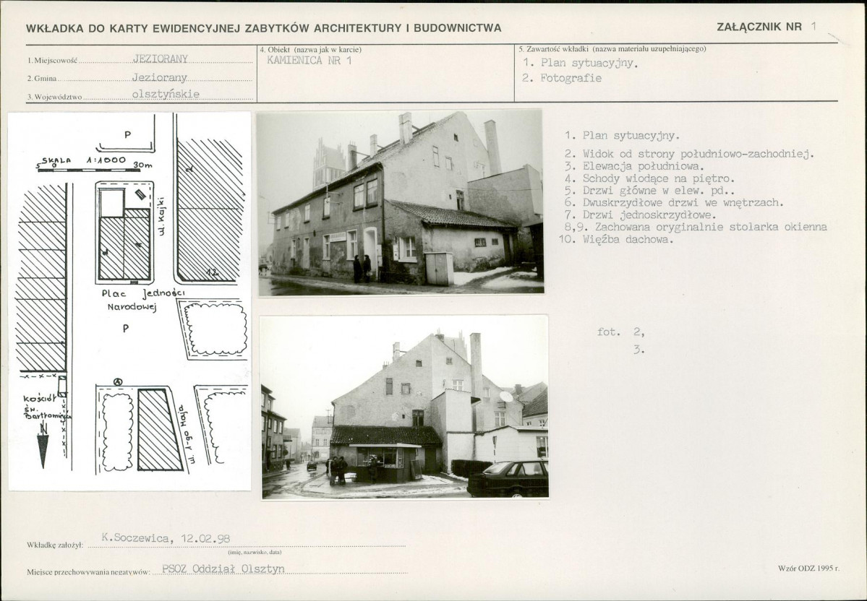Click the 'P' parking mark above the scale
Image resolution: width=867 pixels, height=601 pixels.
[x=128, y=134]
